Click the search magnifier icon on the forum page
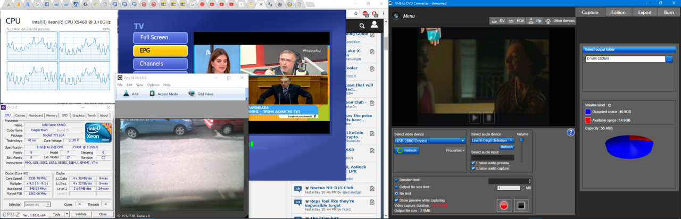Image resolution: width=681 pixels, height=219 pixels. pyautogui.click(x=362, y=26)
